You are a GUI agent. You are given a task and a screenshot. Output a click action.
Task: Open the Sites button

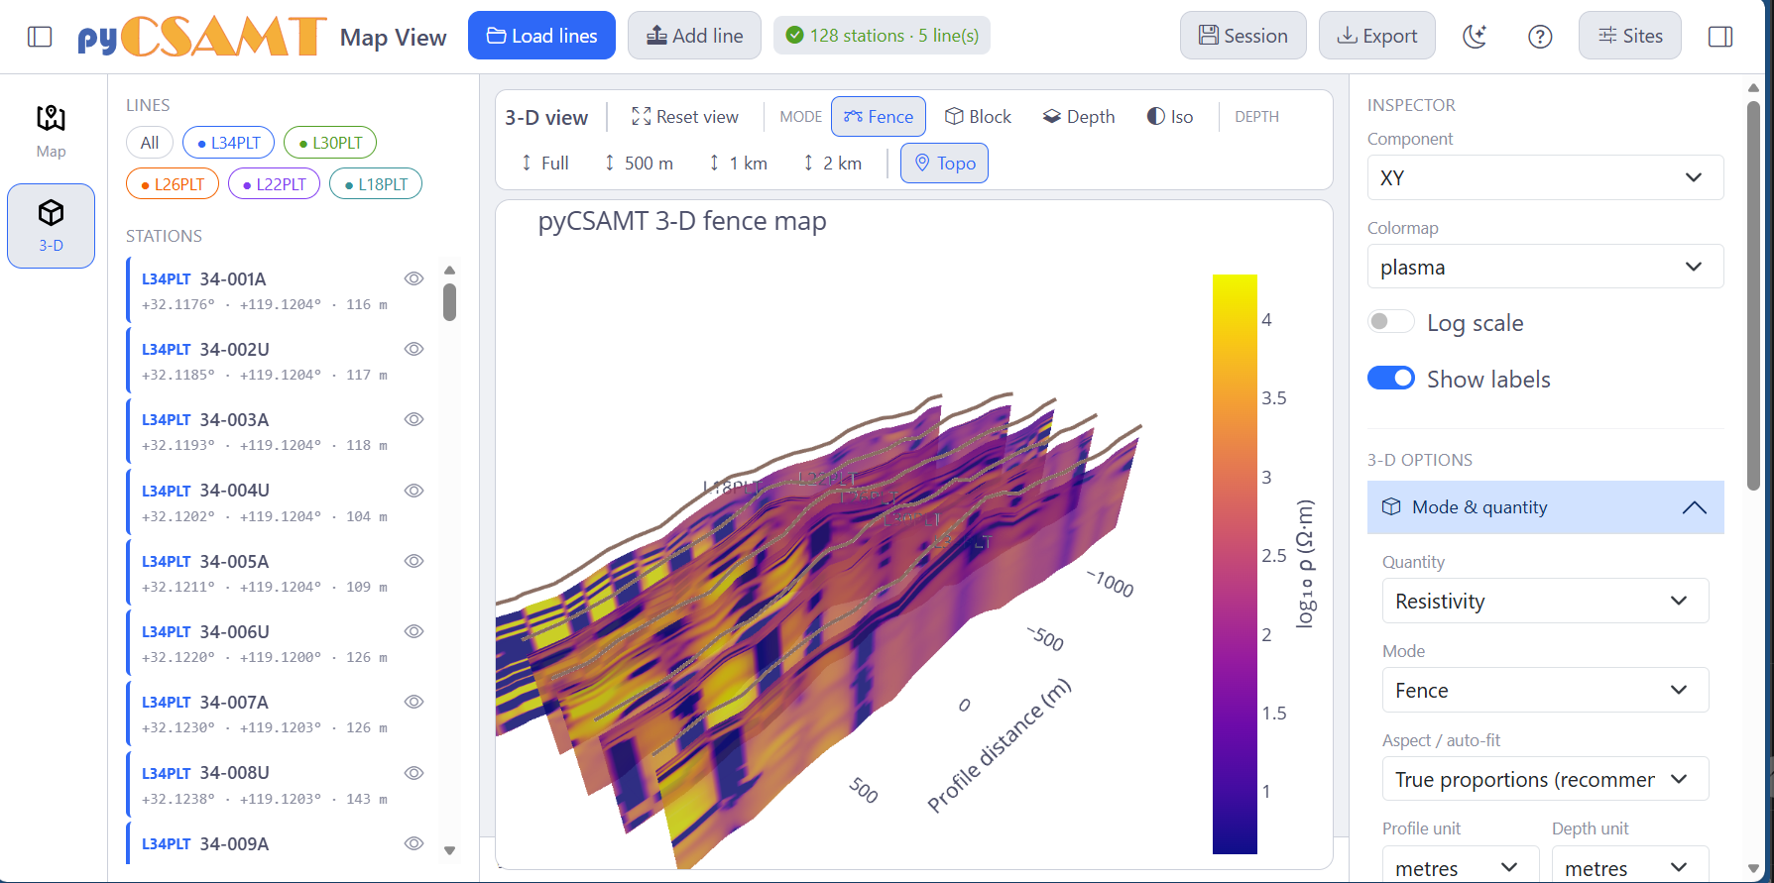[1629, 36]
